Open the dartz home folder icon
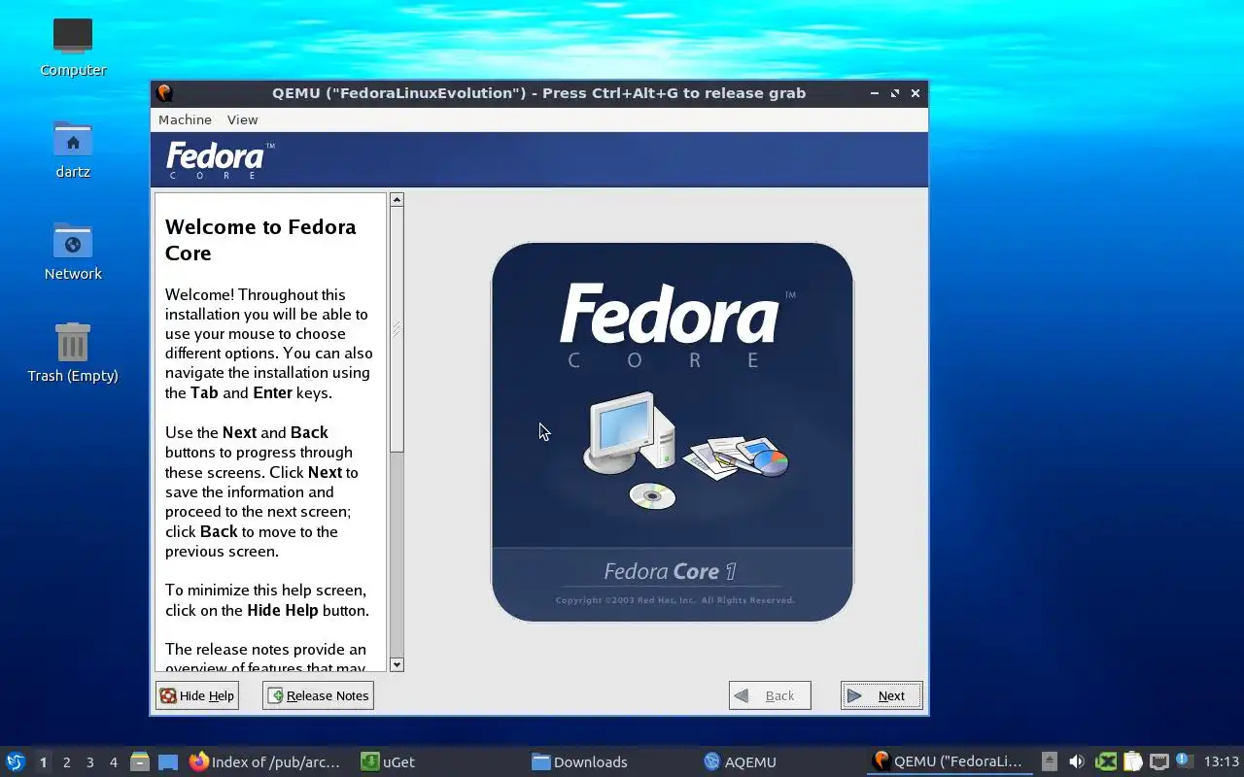Screen dimensions: 1244x777 point(73,150)
